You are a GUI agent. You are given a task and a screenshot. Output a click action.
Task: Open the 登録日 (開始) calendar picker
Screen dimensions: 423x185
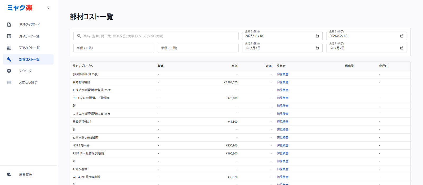click(317, 36)
